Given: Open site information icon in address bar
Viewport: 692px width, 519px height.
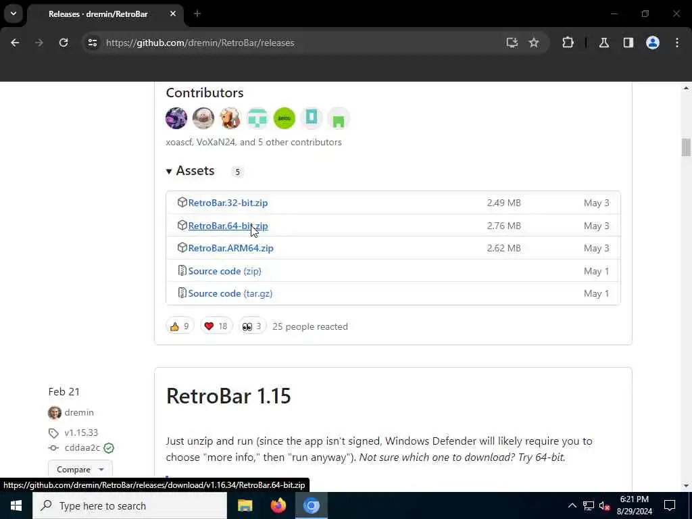Looking at the screenshot, I should 92,43.
